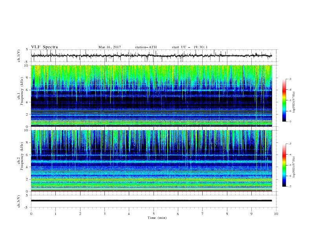Image resolution: width=311 pixels, height=240 pixels.
Task: Click the "ch.1(V)" waveform axis label
Action: click(x=19, y=56)
